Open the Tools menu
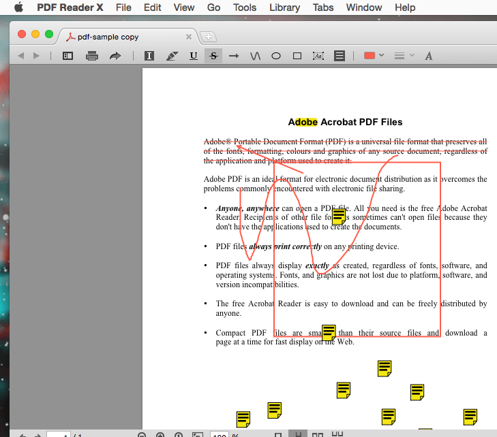 point(245,7)
